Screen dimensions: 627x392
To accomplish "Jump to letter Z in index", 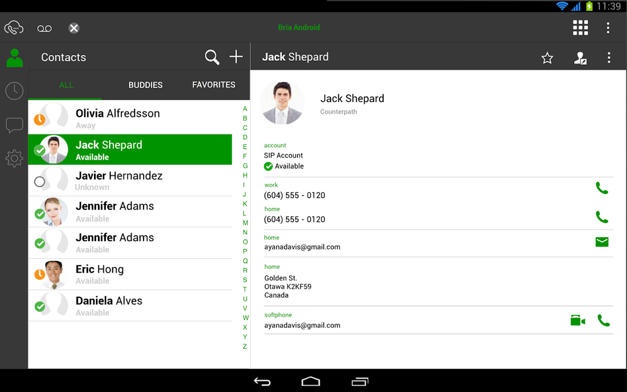I will 245,346.
